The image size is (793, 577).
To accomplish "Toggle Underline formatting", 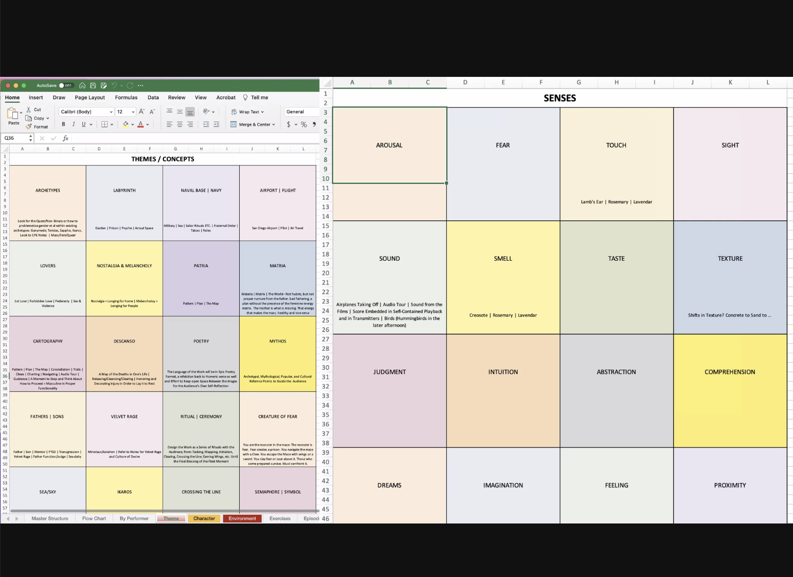I will point(84,125).
